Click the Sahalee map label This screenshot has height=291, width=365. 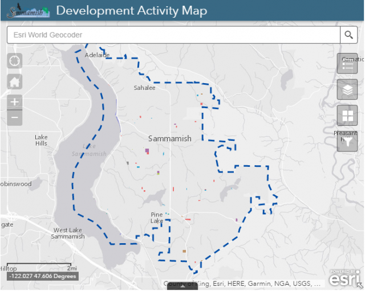[144, 88]
